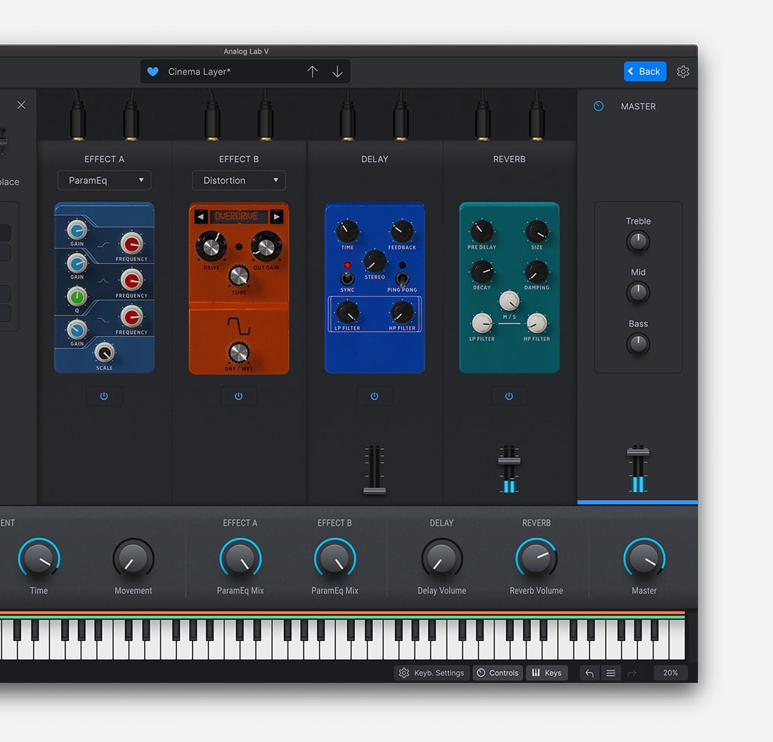The height and width of the screenshot is (742, 773).
Task: Select next distortion type right arrow
Action: click(x=277, y=216)
